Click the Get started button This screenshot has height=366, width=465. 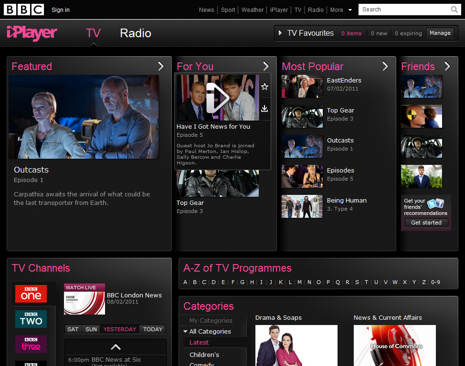(x=426, y=223)
